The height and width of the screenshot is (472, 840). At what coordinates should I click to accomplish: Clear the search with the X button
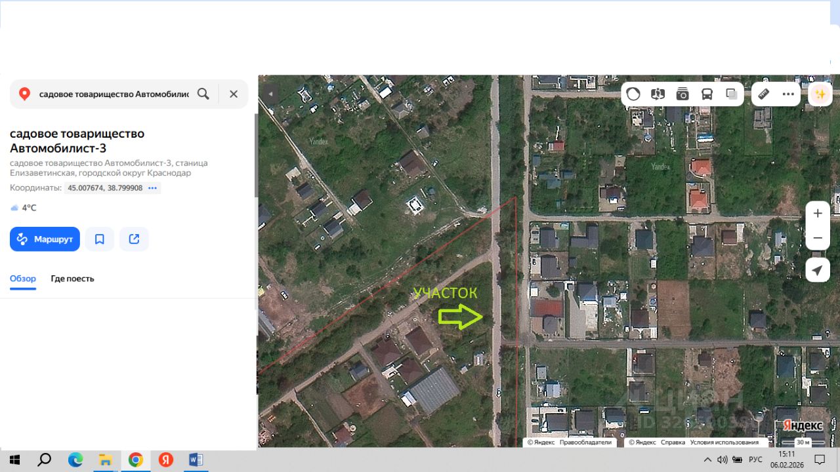(x=234, y=94)
